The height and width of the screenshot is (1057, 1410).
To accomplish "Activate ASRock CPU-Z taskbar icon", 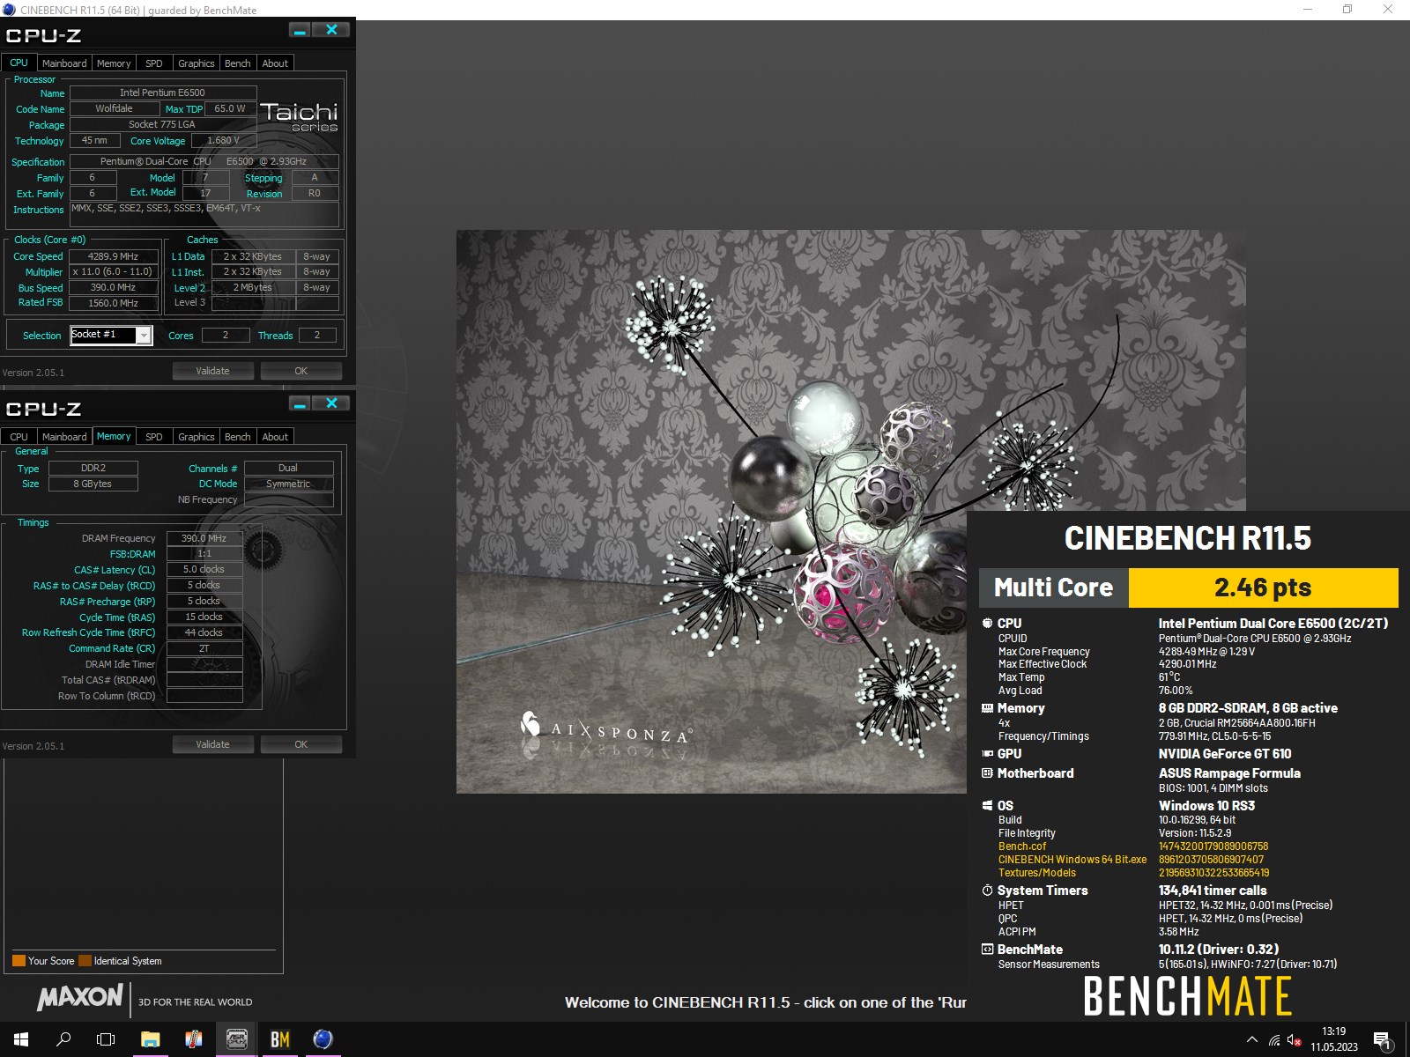I will point(237,1039).
